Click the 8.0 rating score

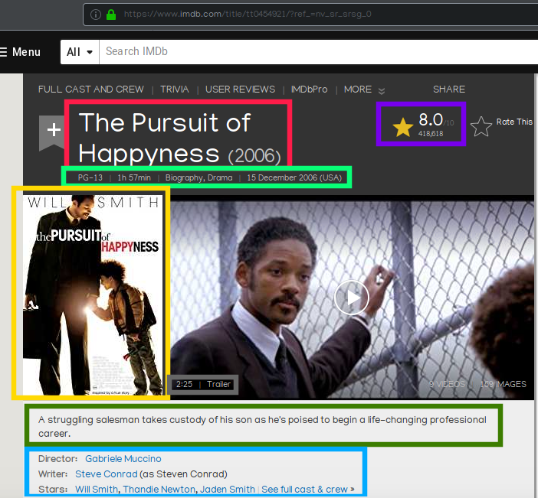pyautogui.click(x=431, y=120)
